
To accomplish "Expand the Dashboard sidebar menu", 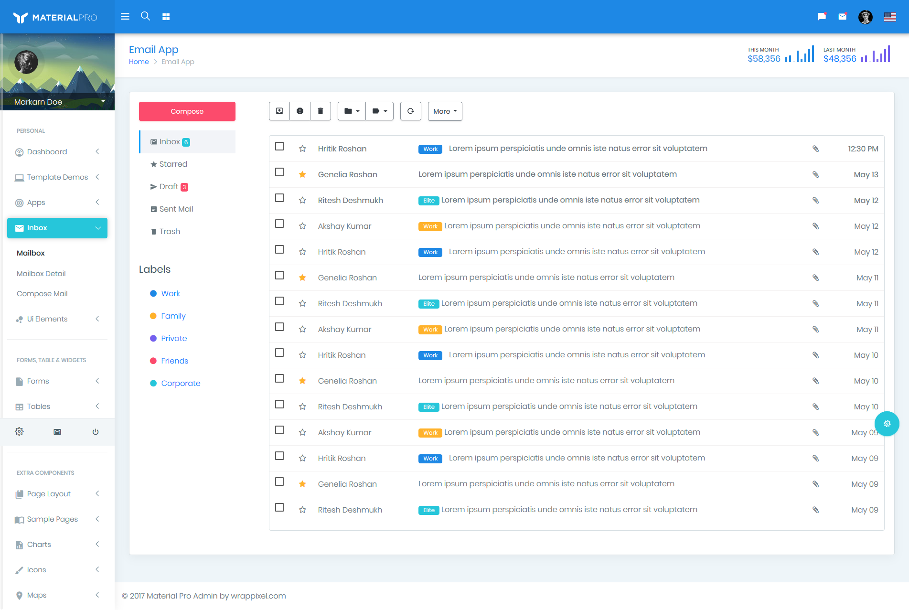I will [57, 152].
